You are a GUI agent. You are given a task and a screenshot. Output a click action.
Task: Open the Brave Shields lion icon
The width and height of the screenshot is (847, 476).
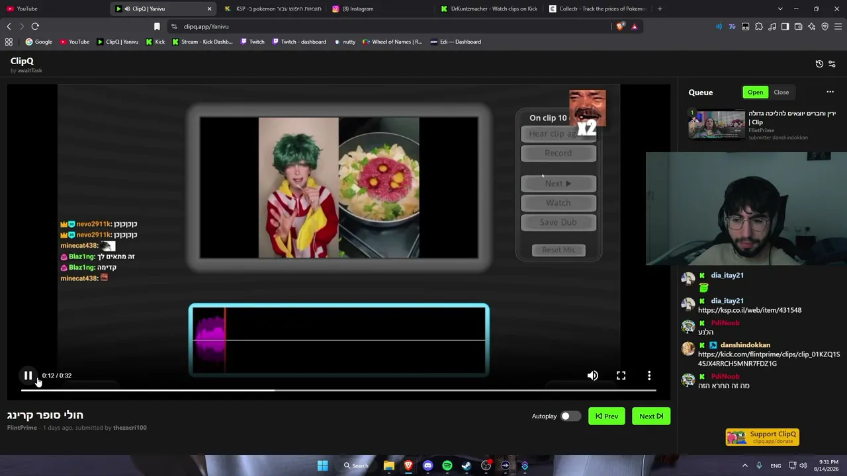point(620,26)
